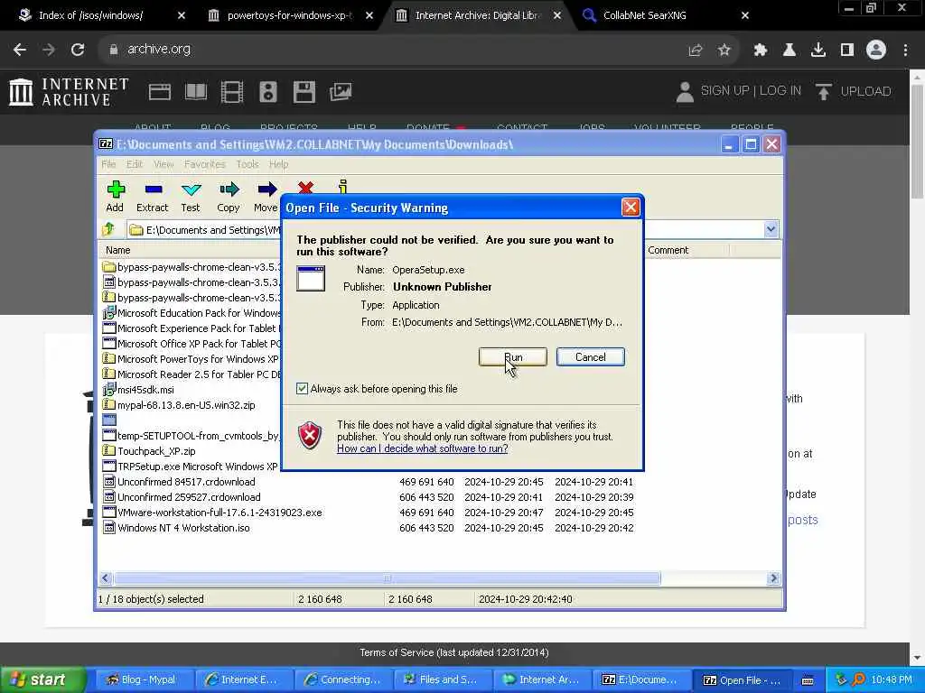Switch to 'Index of /isos/windows/' browser tab
Screen dimensions: 925x693
tap(90, 15)
